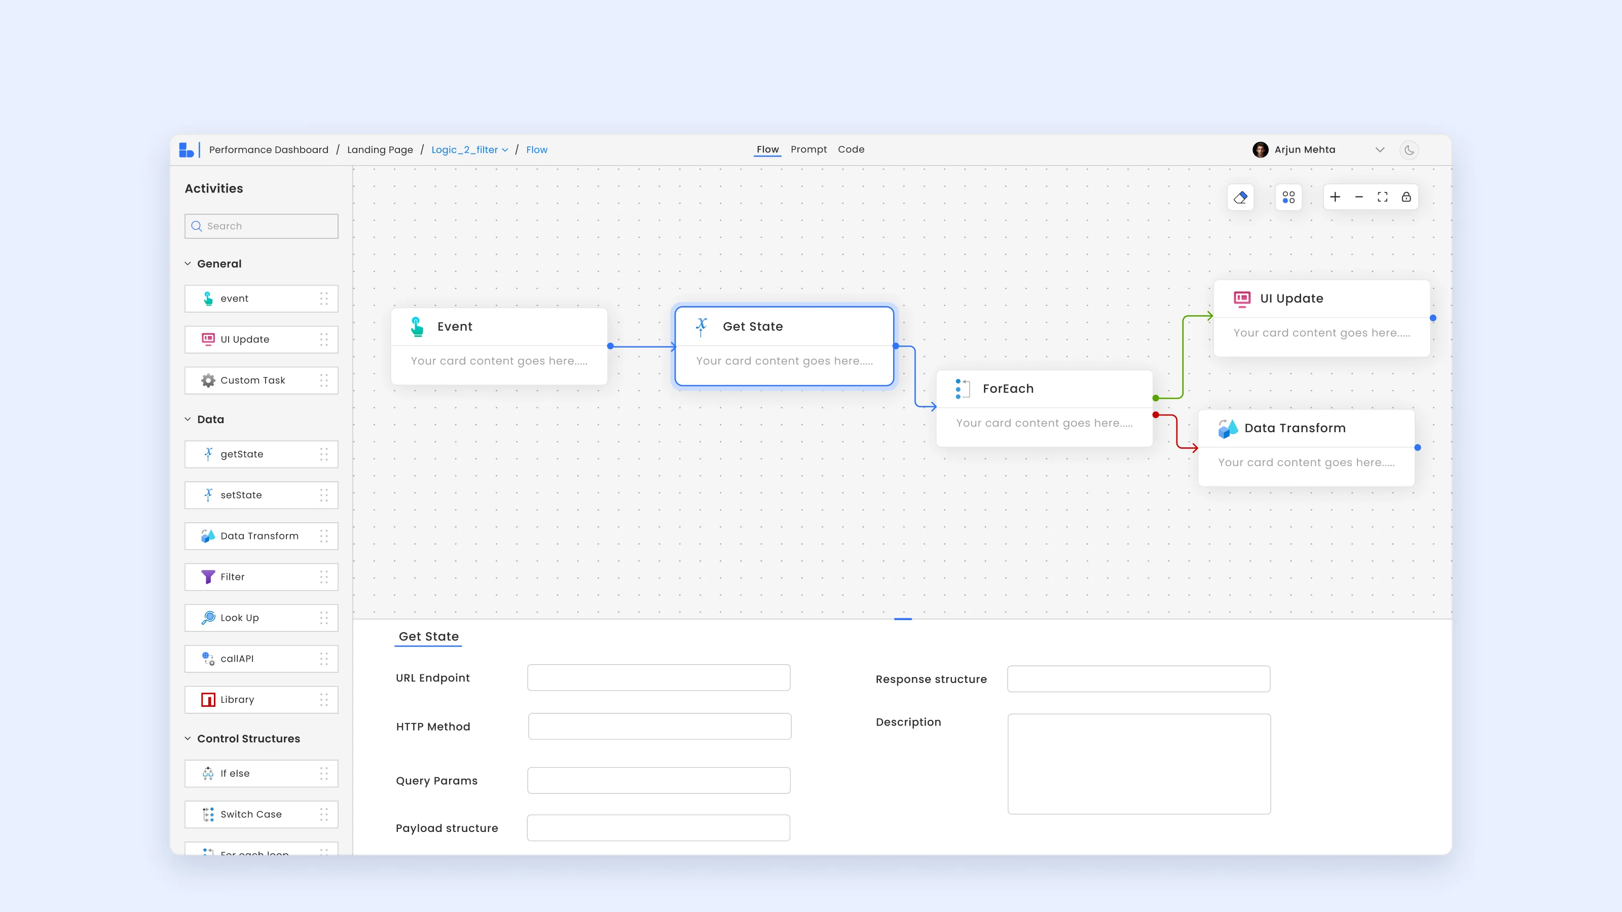
Task: Click the drag handle on Filter item
Action: [x=324, y=577]
